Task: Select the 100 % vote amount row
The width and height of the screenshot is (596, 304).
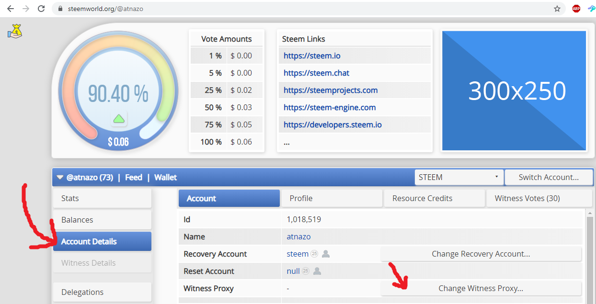Action: click(227, 142)
